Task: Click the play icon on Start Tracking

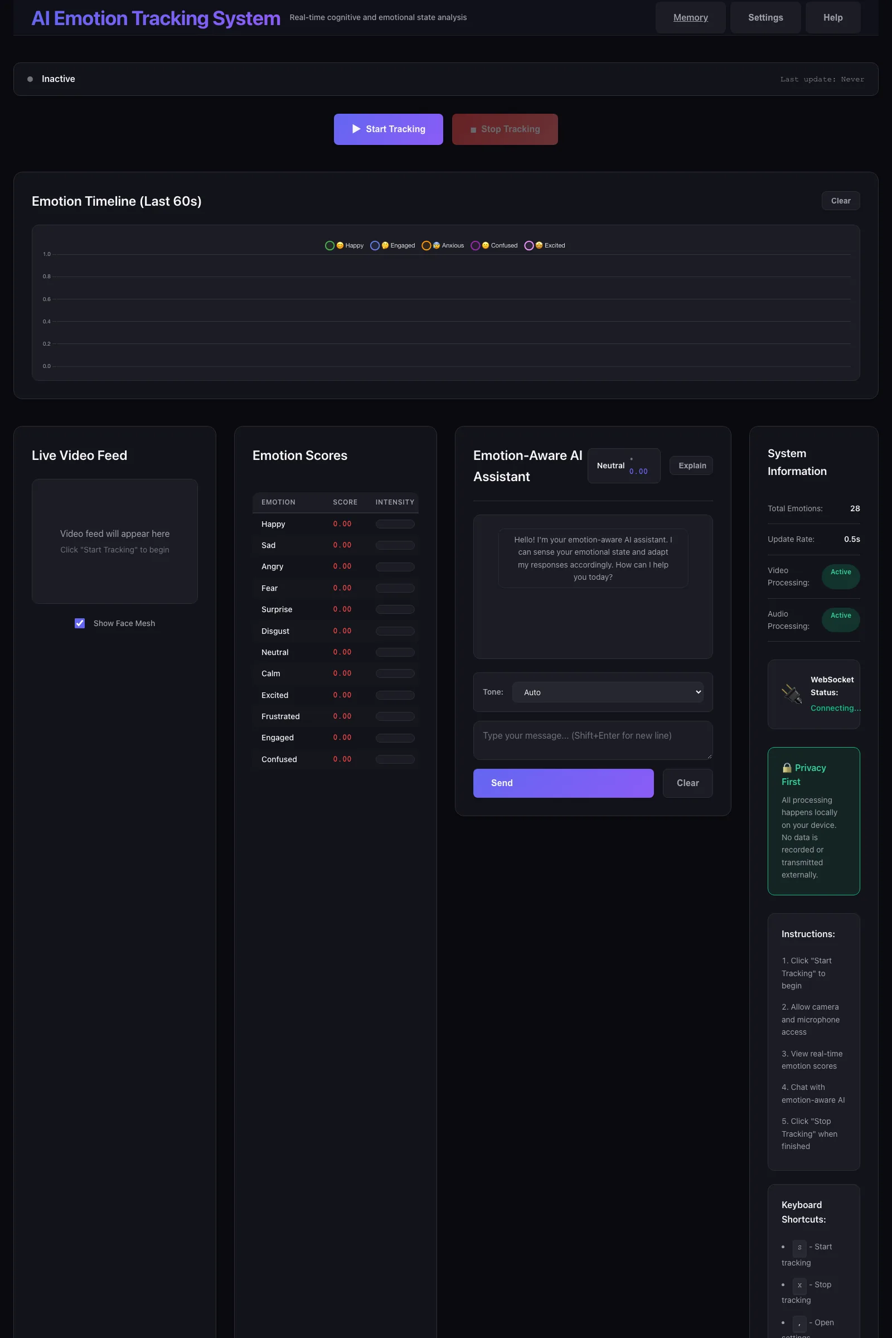Action: [x=356, y=129]
